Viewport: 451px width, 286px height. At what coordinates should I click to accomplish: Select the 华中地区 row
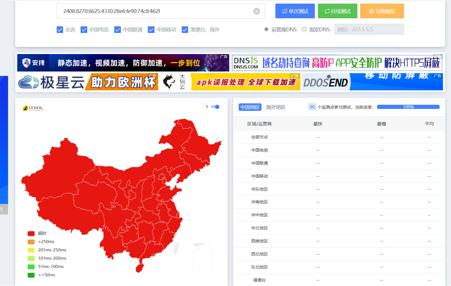point(339,215)
